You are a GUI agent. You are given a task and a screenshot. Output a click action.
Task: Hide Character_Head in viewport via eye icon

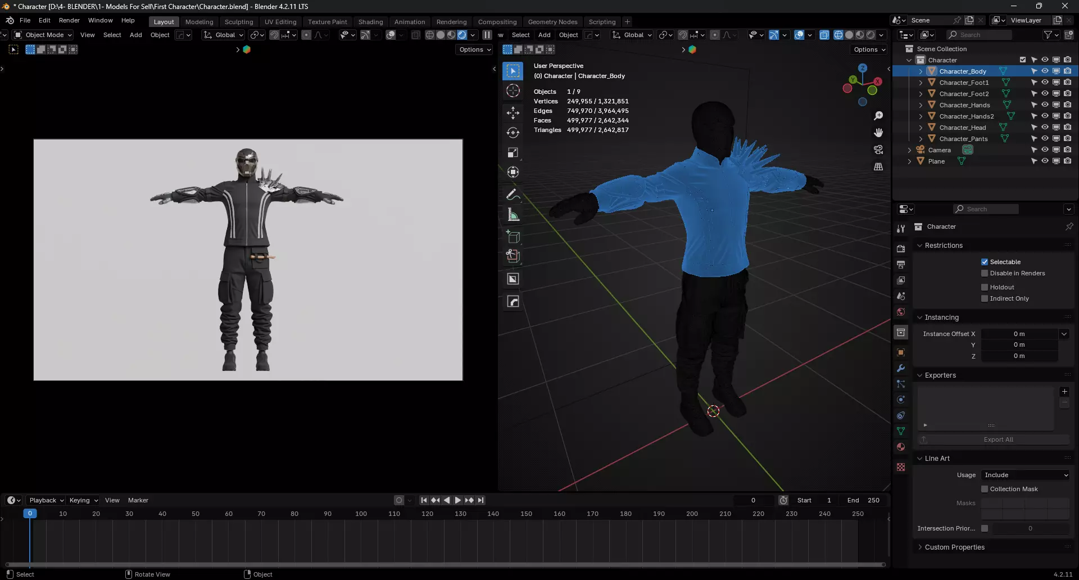click(1045, 127)
